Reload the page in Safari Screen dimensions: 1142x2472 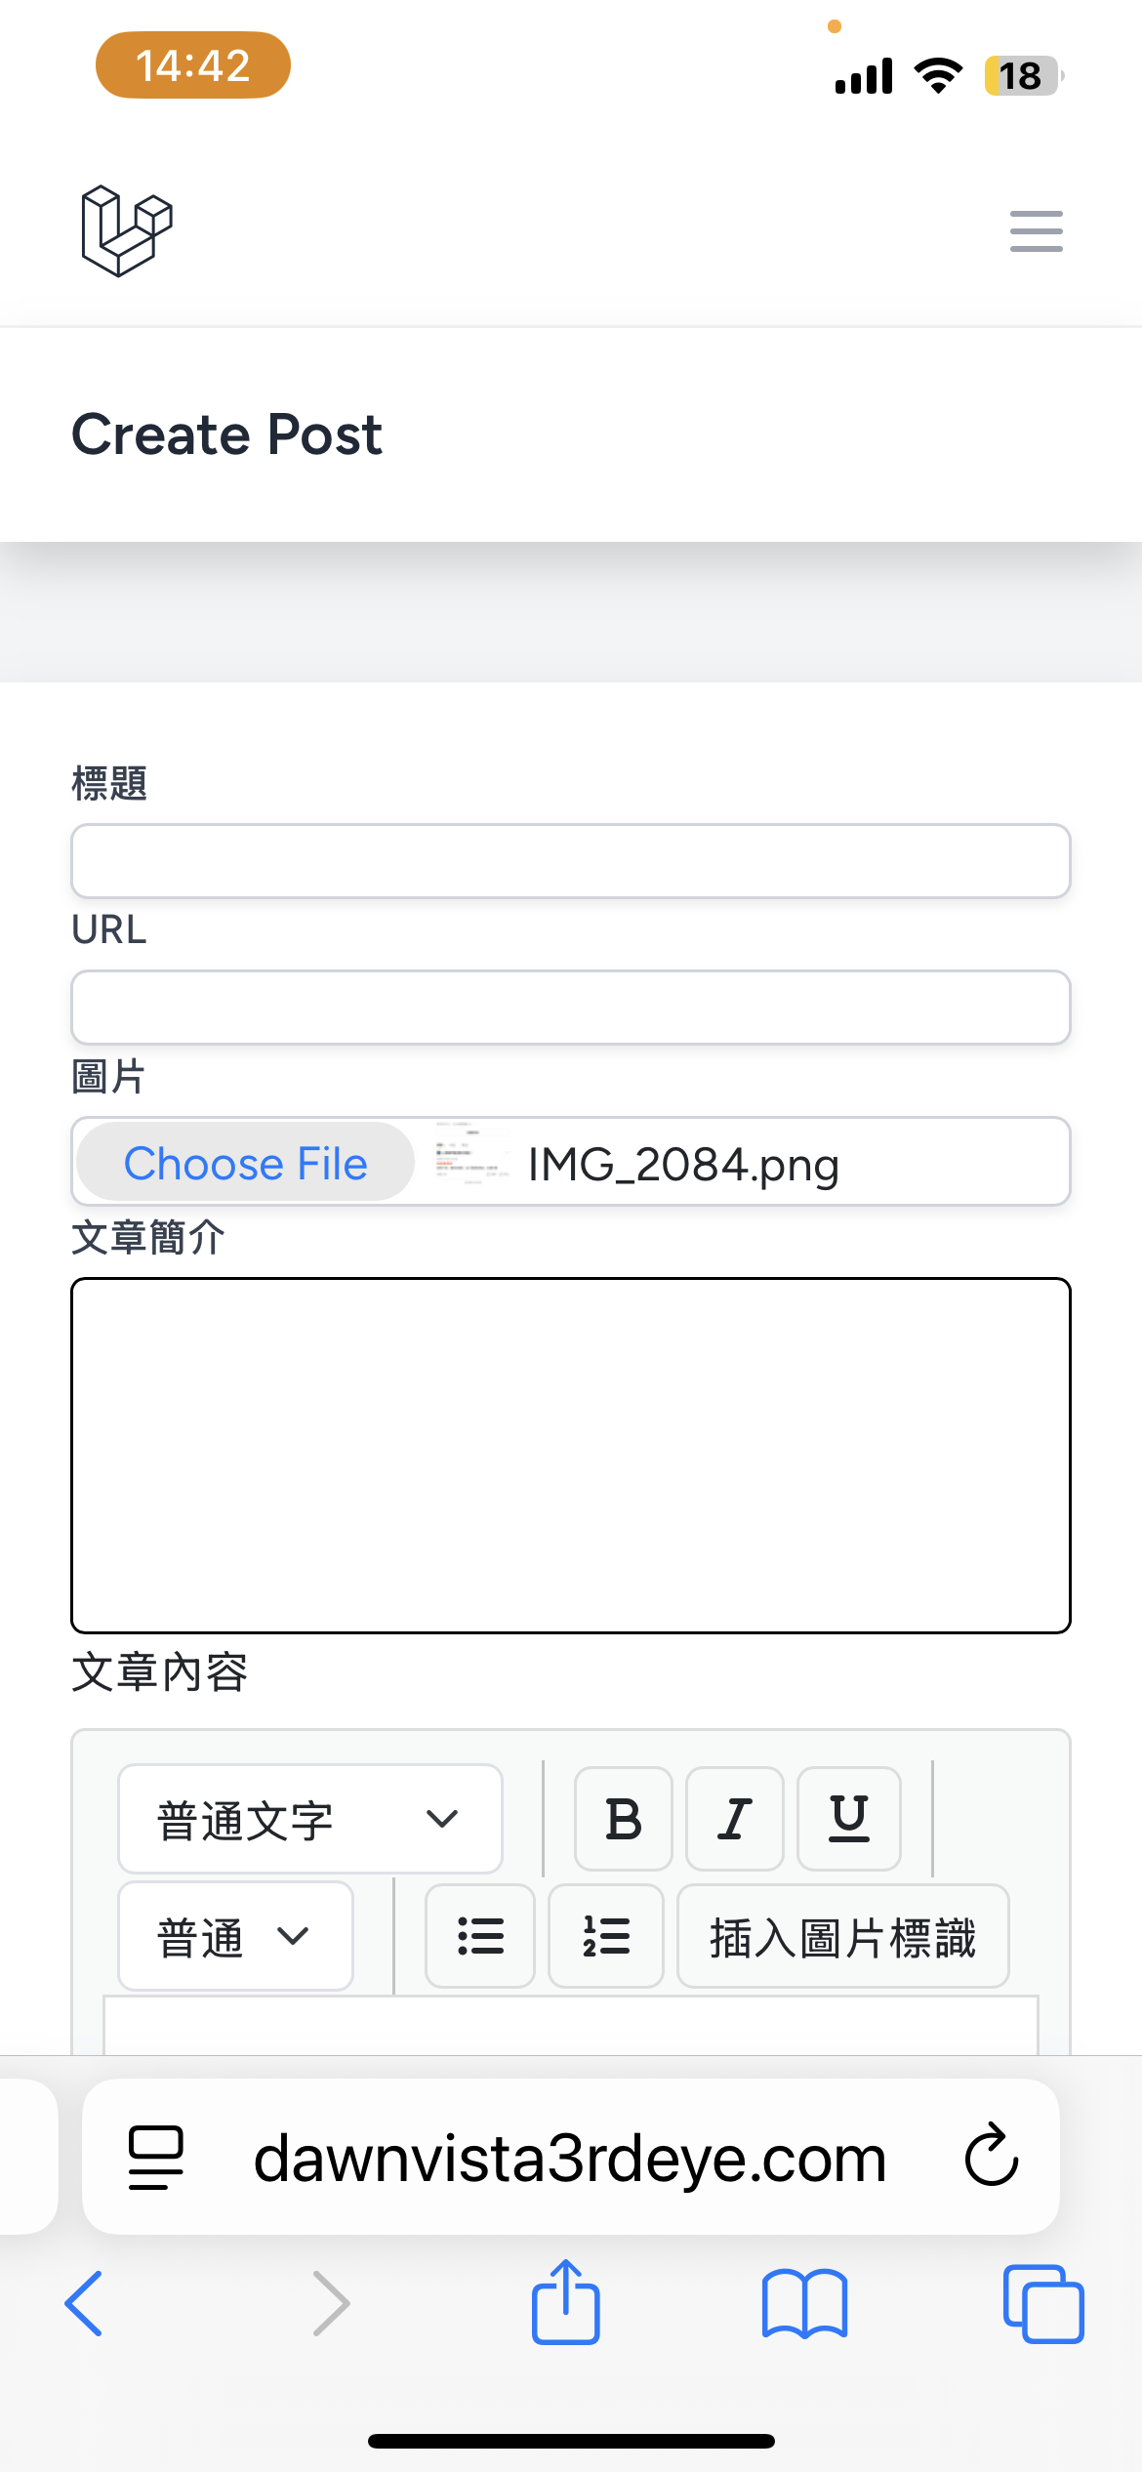click(x=992, y=2156)
